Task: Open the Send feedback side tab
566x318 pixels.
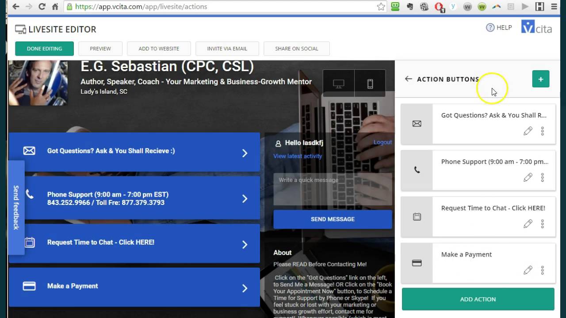Action: tap(16, 208)
